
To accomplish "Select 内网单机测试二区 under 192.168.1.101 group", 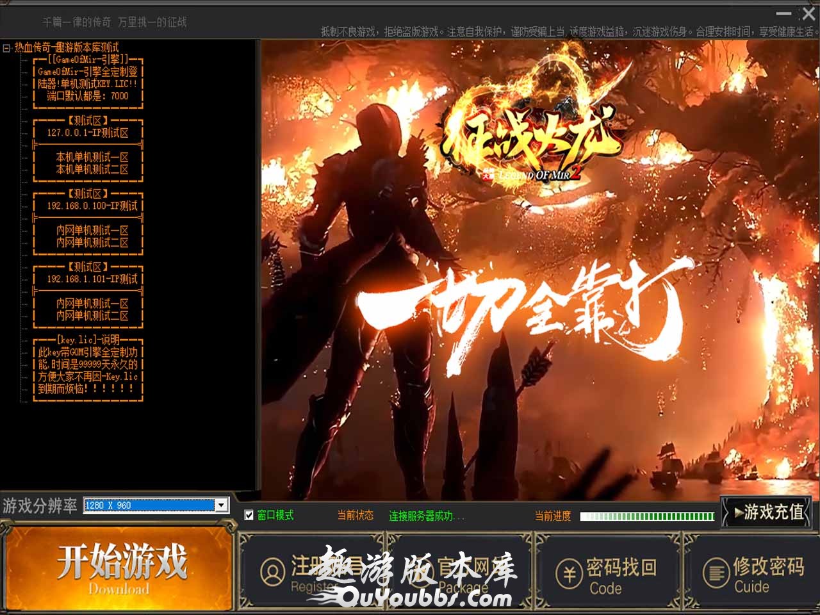I will point(92,315).
